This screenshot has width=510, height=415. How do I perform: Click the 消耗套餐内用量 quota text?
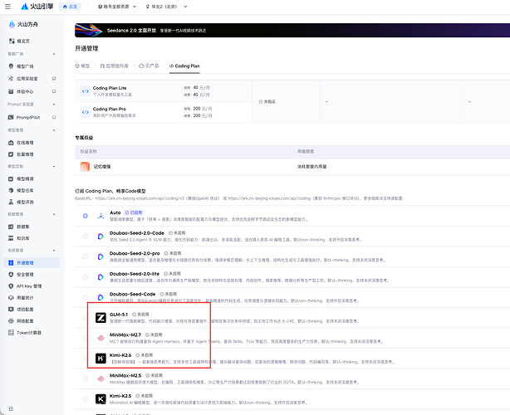312,166
